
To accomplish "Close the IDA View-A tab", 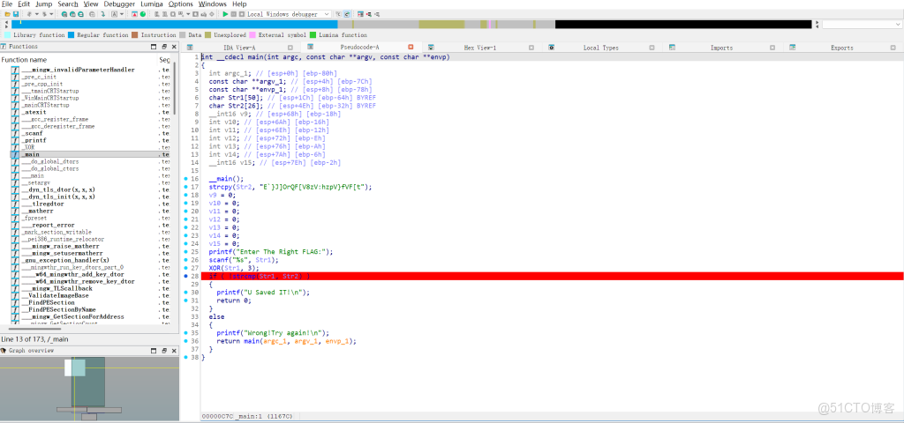I will pyautogui.click(x=290, y=48).
